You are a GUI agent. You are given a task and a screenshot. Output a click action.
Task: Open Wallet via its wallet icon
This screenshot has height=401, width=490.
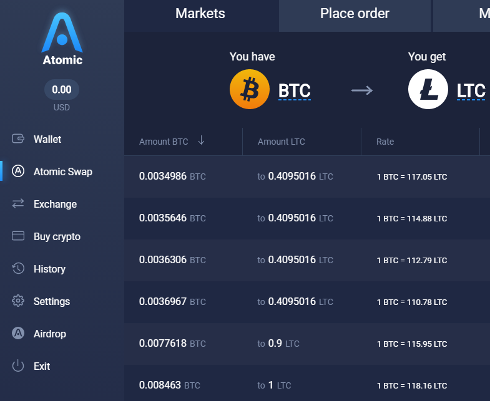tap(18, 139)
